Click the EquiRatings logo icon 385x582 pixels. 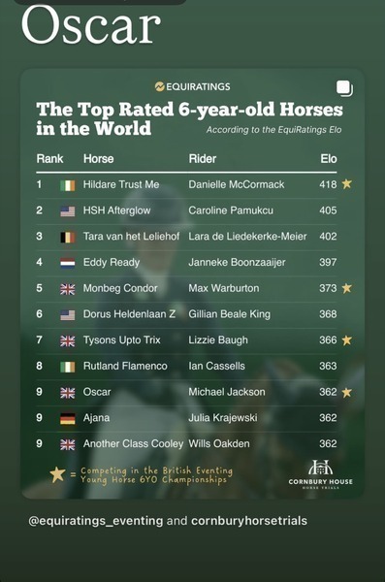pyautogui.click(x=160, y=87)
